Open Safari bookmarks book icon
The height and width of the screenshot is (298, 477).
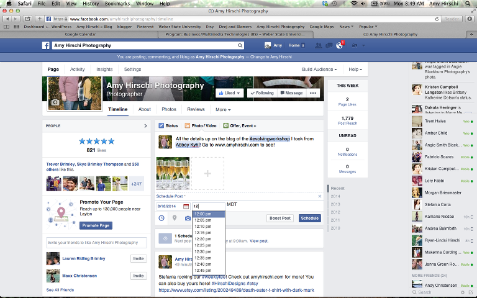6,27
